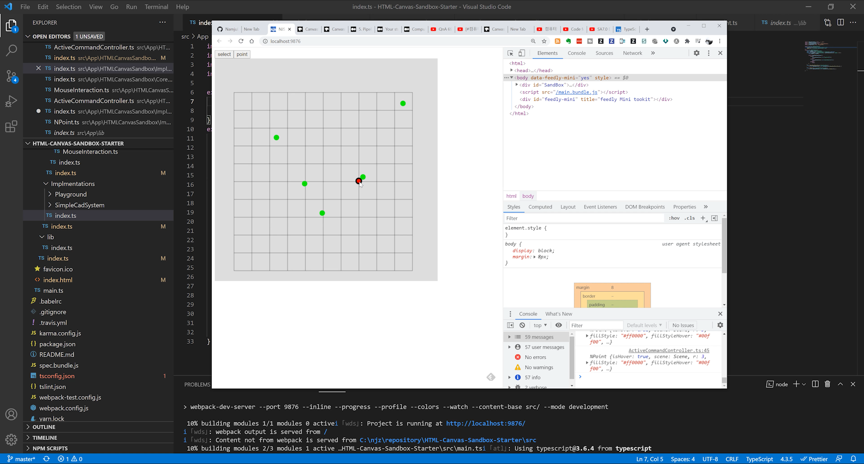Open DevTools settings gear
This screenshot has height=464, width=864.
pyautogui.click(x=697, y=53)
